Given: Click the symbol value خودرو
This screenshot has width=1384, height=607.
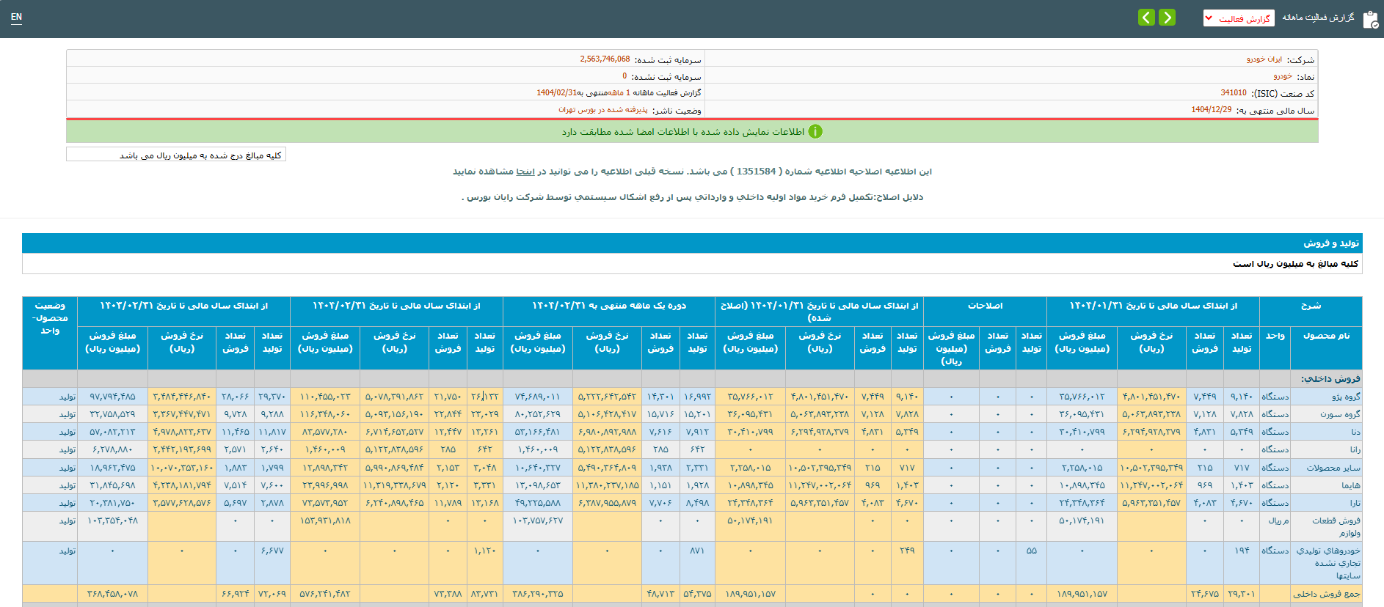Looking at the screenshot, I should click(x=1282, y=76).
